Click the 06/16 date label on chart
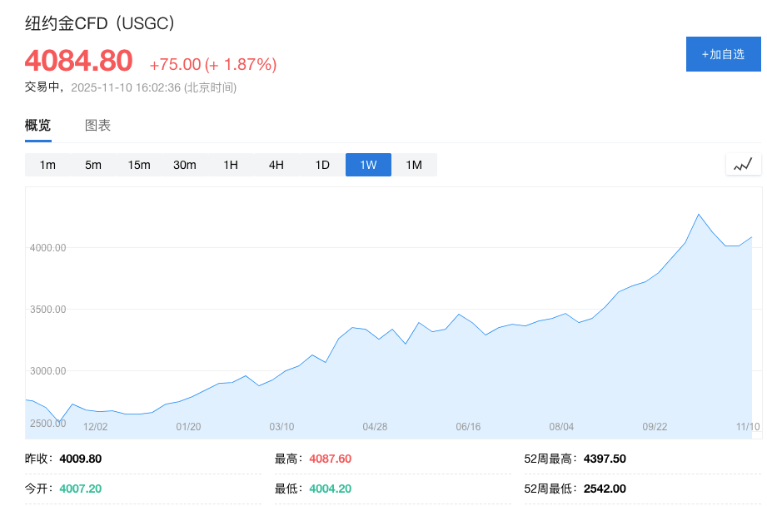767x506 pixels. pos(468,427)
